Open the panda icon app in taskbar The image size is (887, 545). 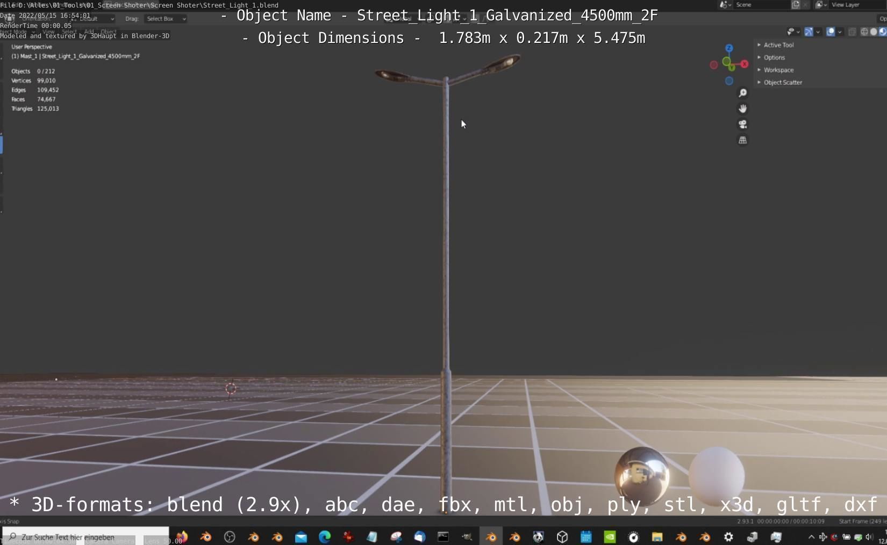click(538, 536)
